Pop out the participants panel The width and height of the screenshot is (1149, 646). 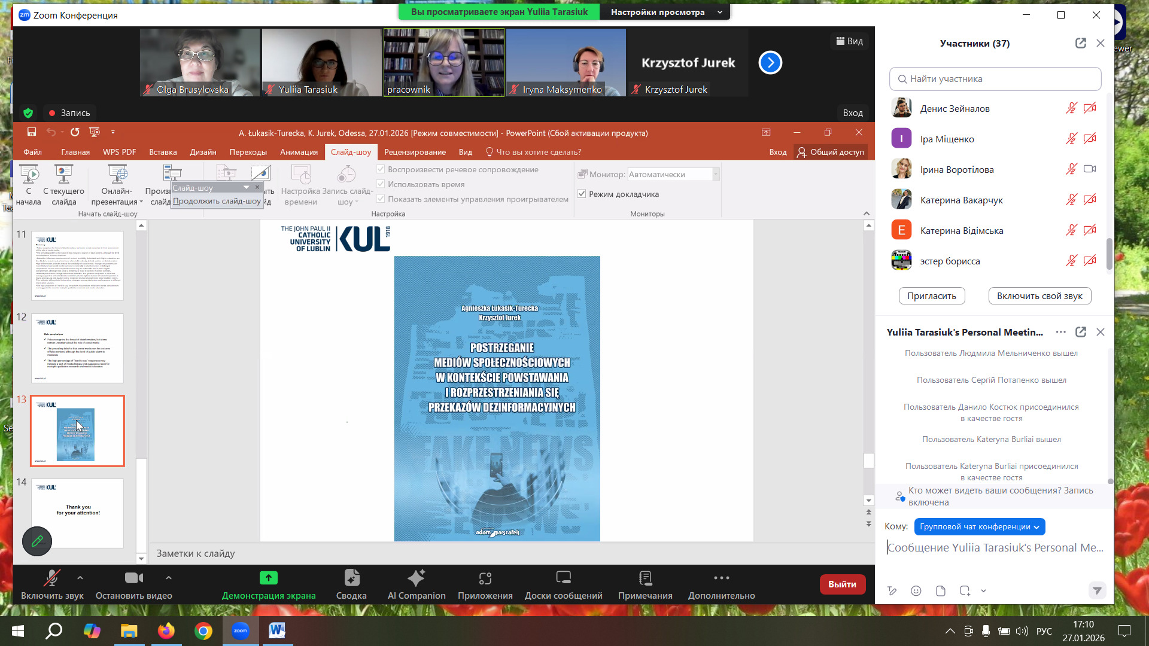coord(1080,43)
